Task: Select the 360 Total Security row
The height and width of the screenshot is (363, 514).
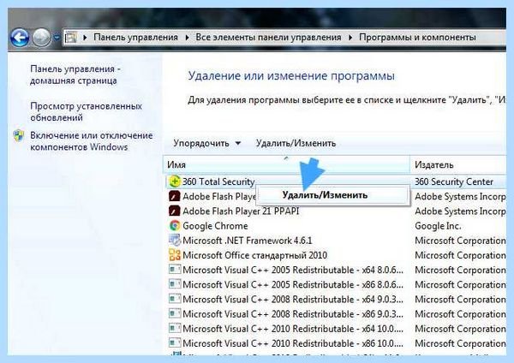Action: point(337,181)
